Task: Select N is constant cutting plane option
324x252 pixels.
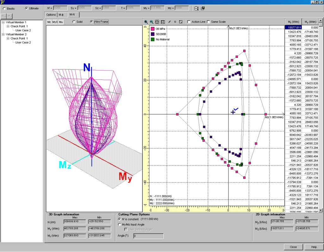Action: 119,219
